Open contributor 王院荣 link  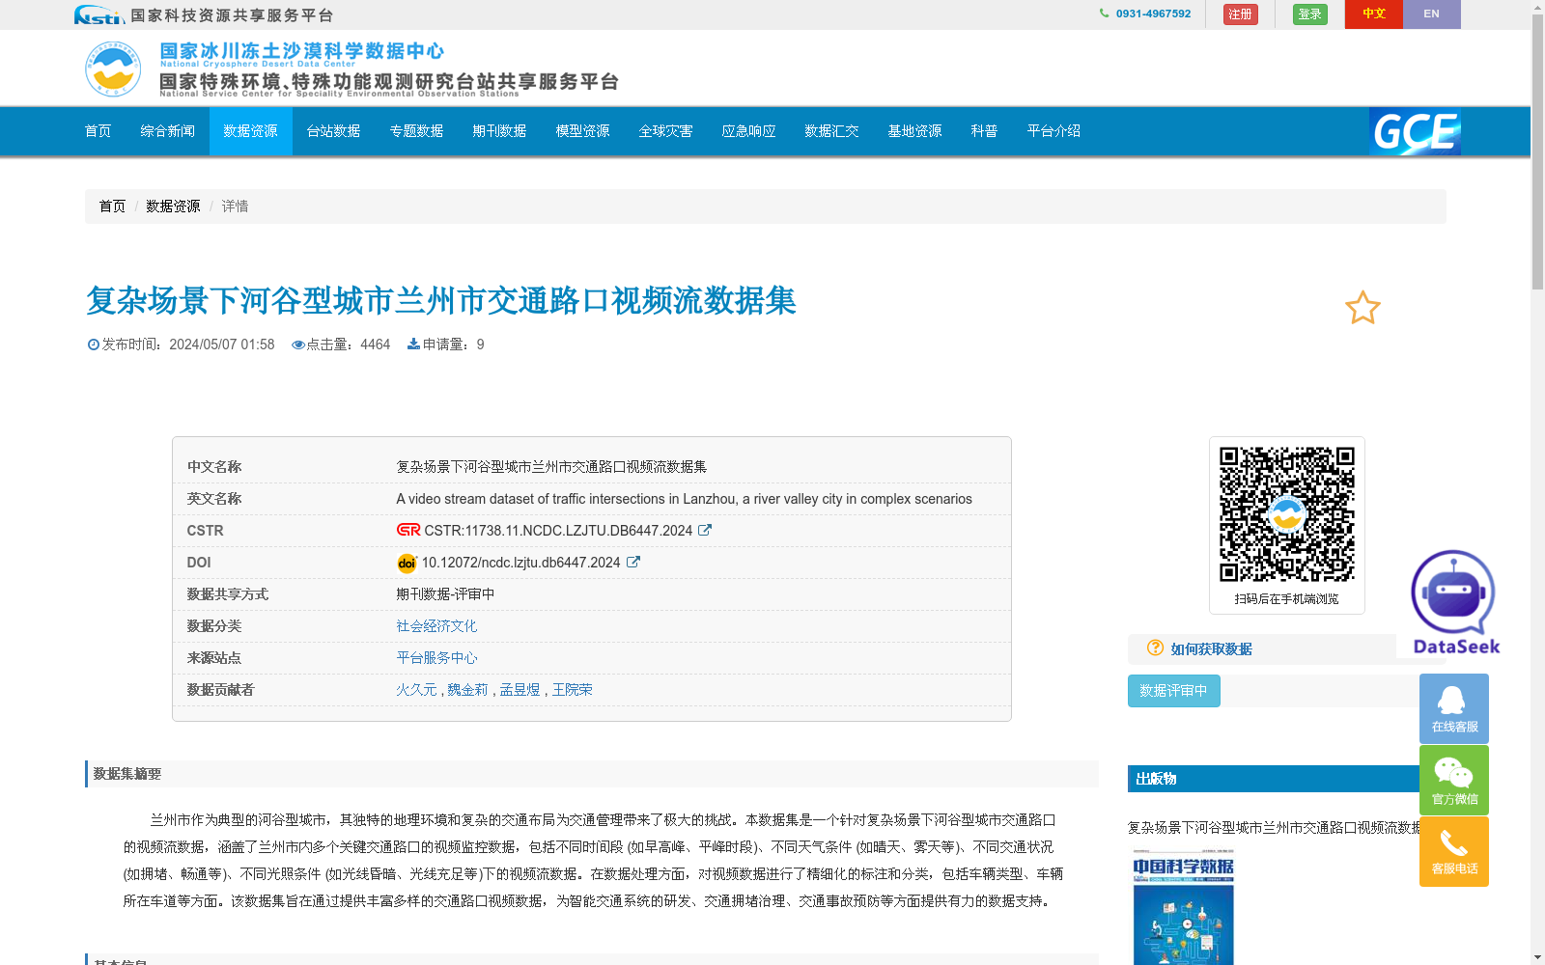pos(573,690)
